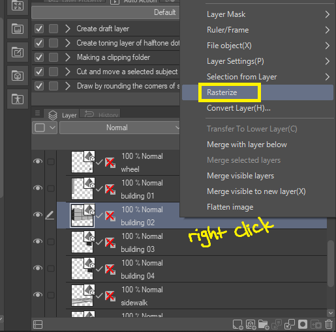
Task: Expand the Cut and move subject action
Action: (x=68, y=72)
